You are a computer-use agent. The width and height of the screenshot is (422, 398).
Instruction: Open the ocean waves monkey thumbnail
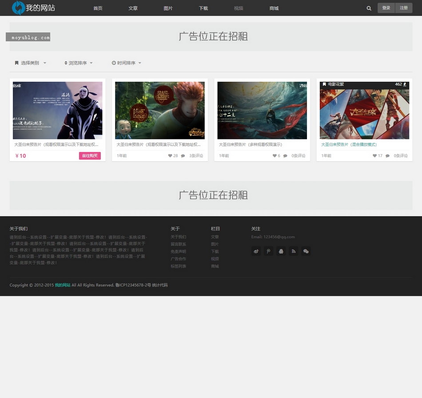tap(262, 110)
